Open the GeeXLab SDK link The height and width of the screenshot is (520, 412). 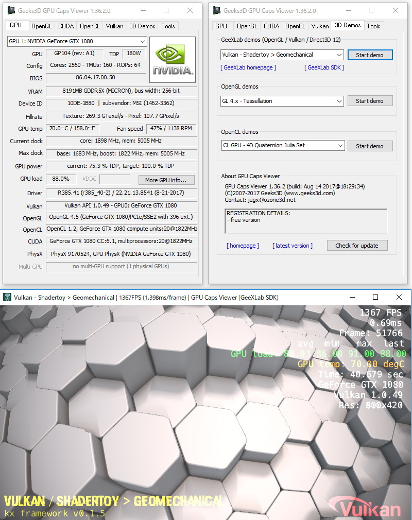click(x=324, y=67)
